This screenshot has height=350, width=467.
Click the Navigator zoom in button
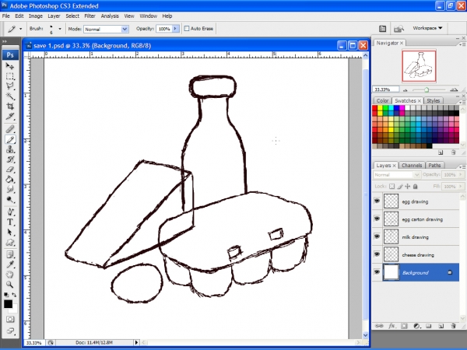[454, 89]
